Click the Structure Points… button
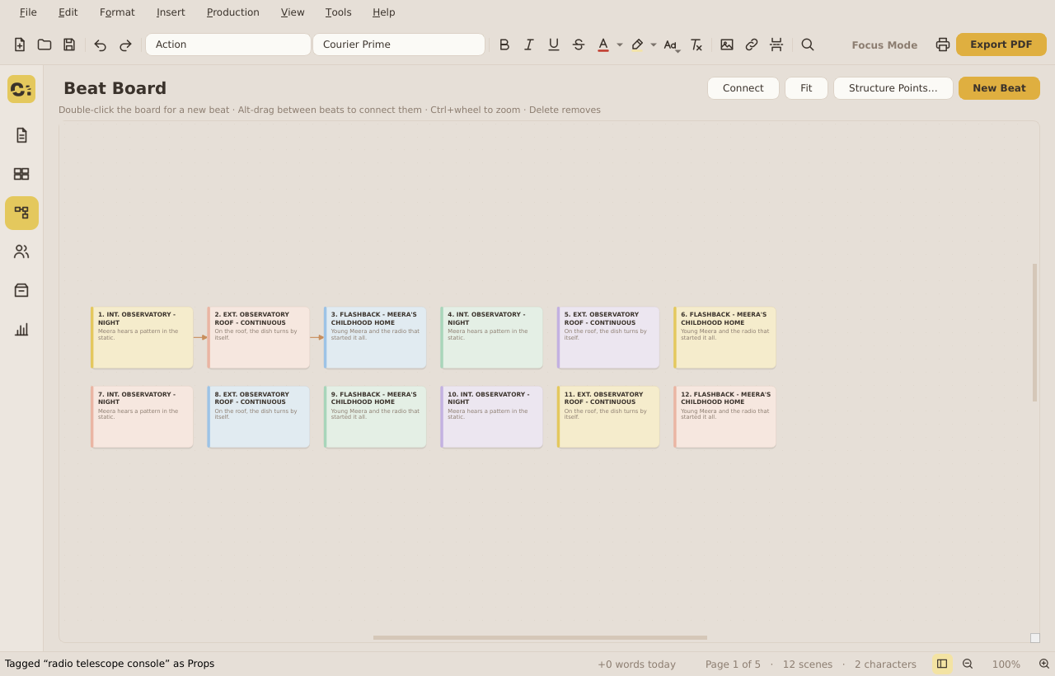The height and width of the screenshot is (676, 1055). [x=893, y=88]
